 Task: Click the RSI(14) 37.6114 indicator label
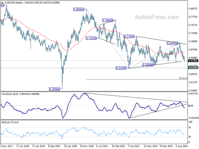pos(10,122)
